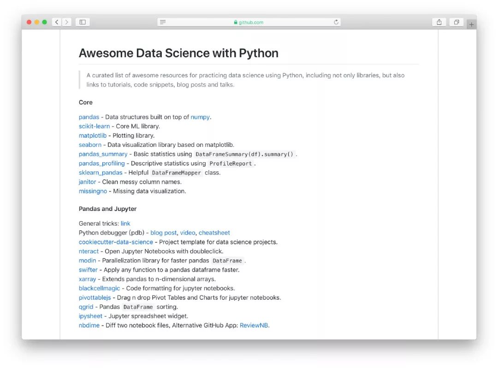Image resolution: width=498 pixels, height=368 pixels.
Task: Open the pandas link
Action: (89, 117)
